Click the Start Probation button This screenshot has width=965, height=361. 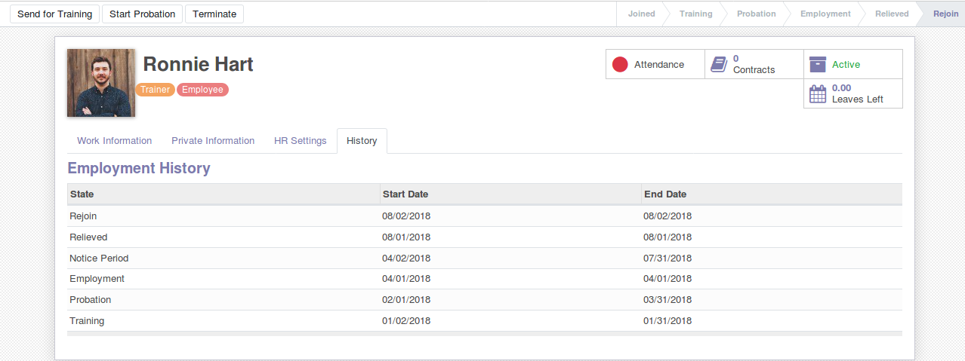pos(142,14)
